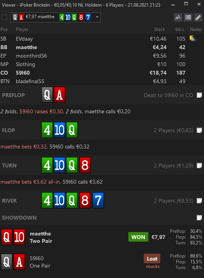Expand the hand selector dropdown arrow
Image resolution: width=204 pixels, height=278 pixels.
(x=97, y=17)
